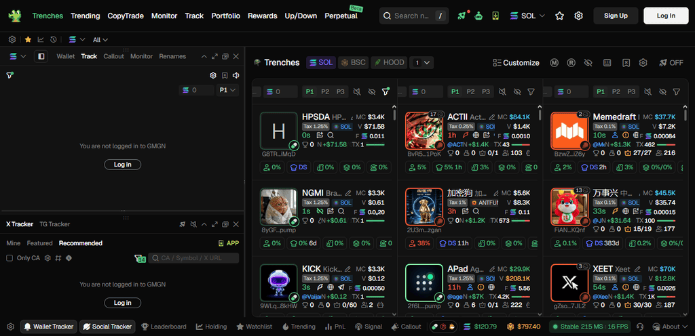
Task: Toggle mute in first Trenches column
Action: click(357, 91)
